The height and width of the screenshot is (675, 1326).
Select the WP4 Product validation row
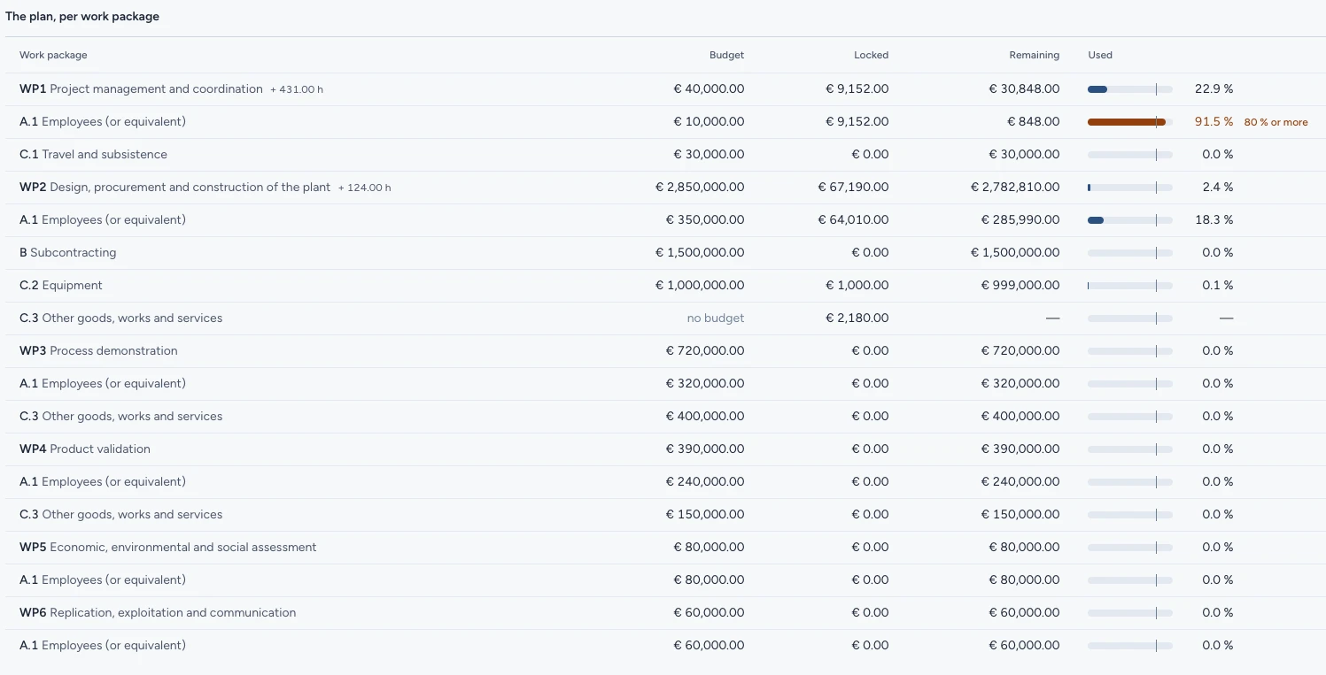663,449
